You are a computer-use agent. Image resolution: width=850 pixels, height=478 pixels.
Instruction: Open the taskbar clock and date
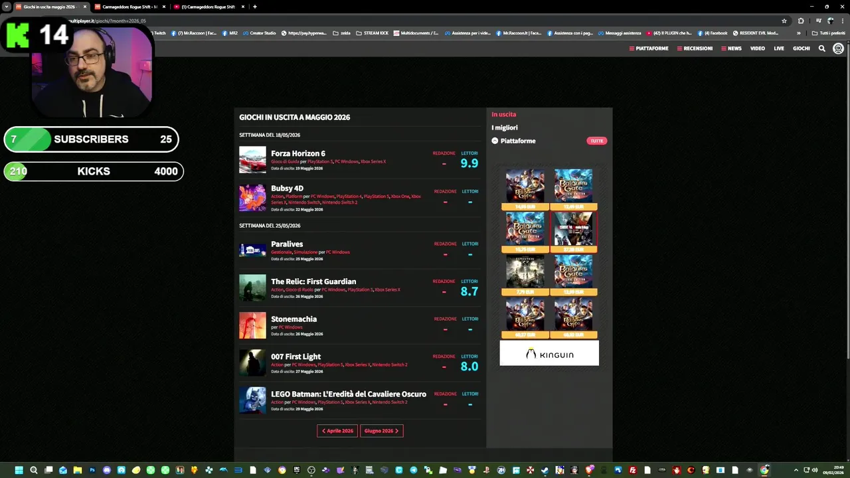833,470
